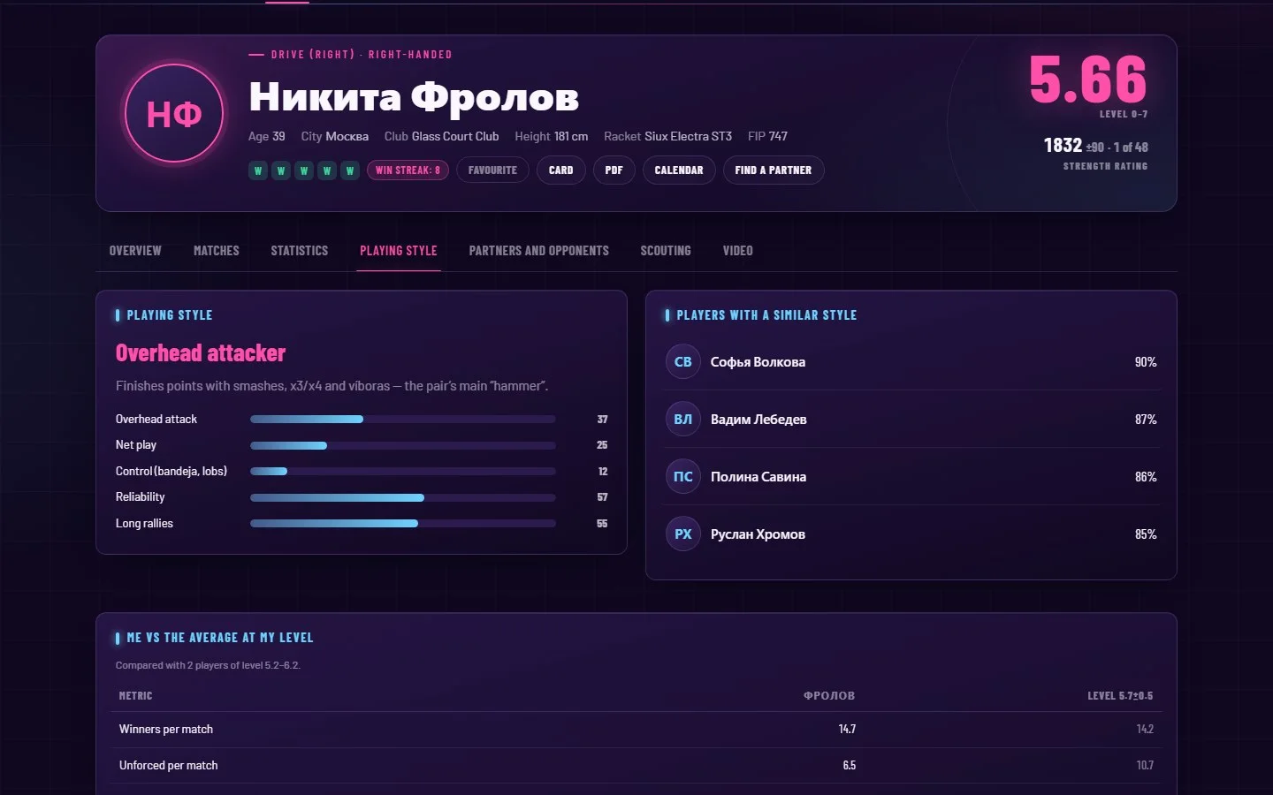Export profile with PDF button
This screenshot has width=1273, height=795.
614,170
